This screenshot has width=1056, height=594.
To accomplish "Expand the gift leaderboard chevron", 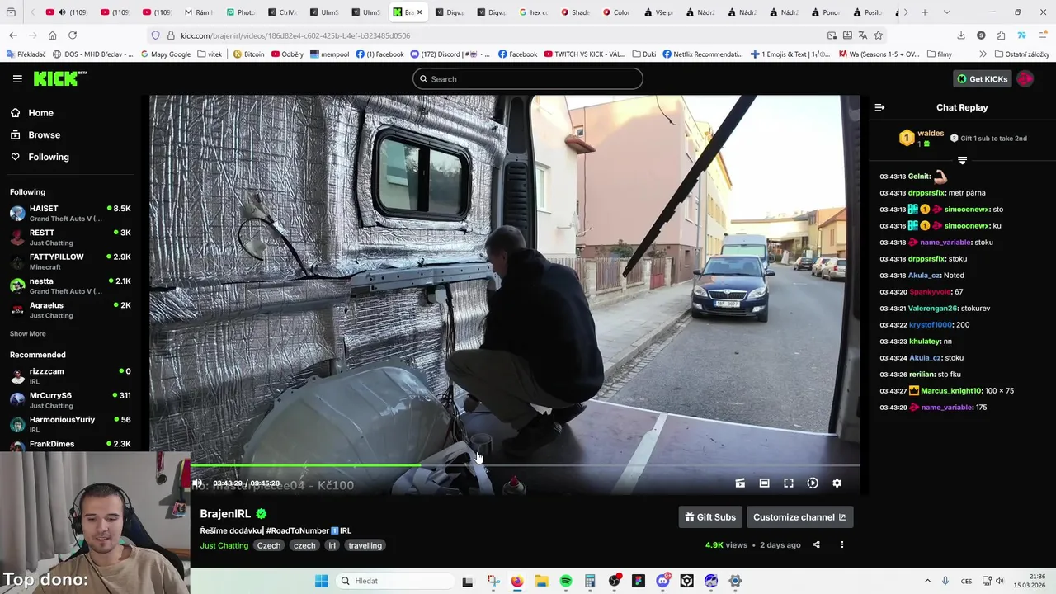I will [x=962, y=160].
